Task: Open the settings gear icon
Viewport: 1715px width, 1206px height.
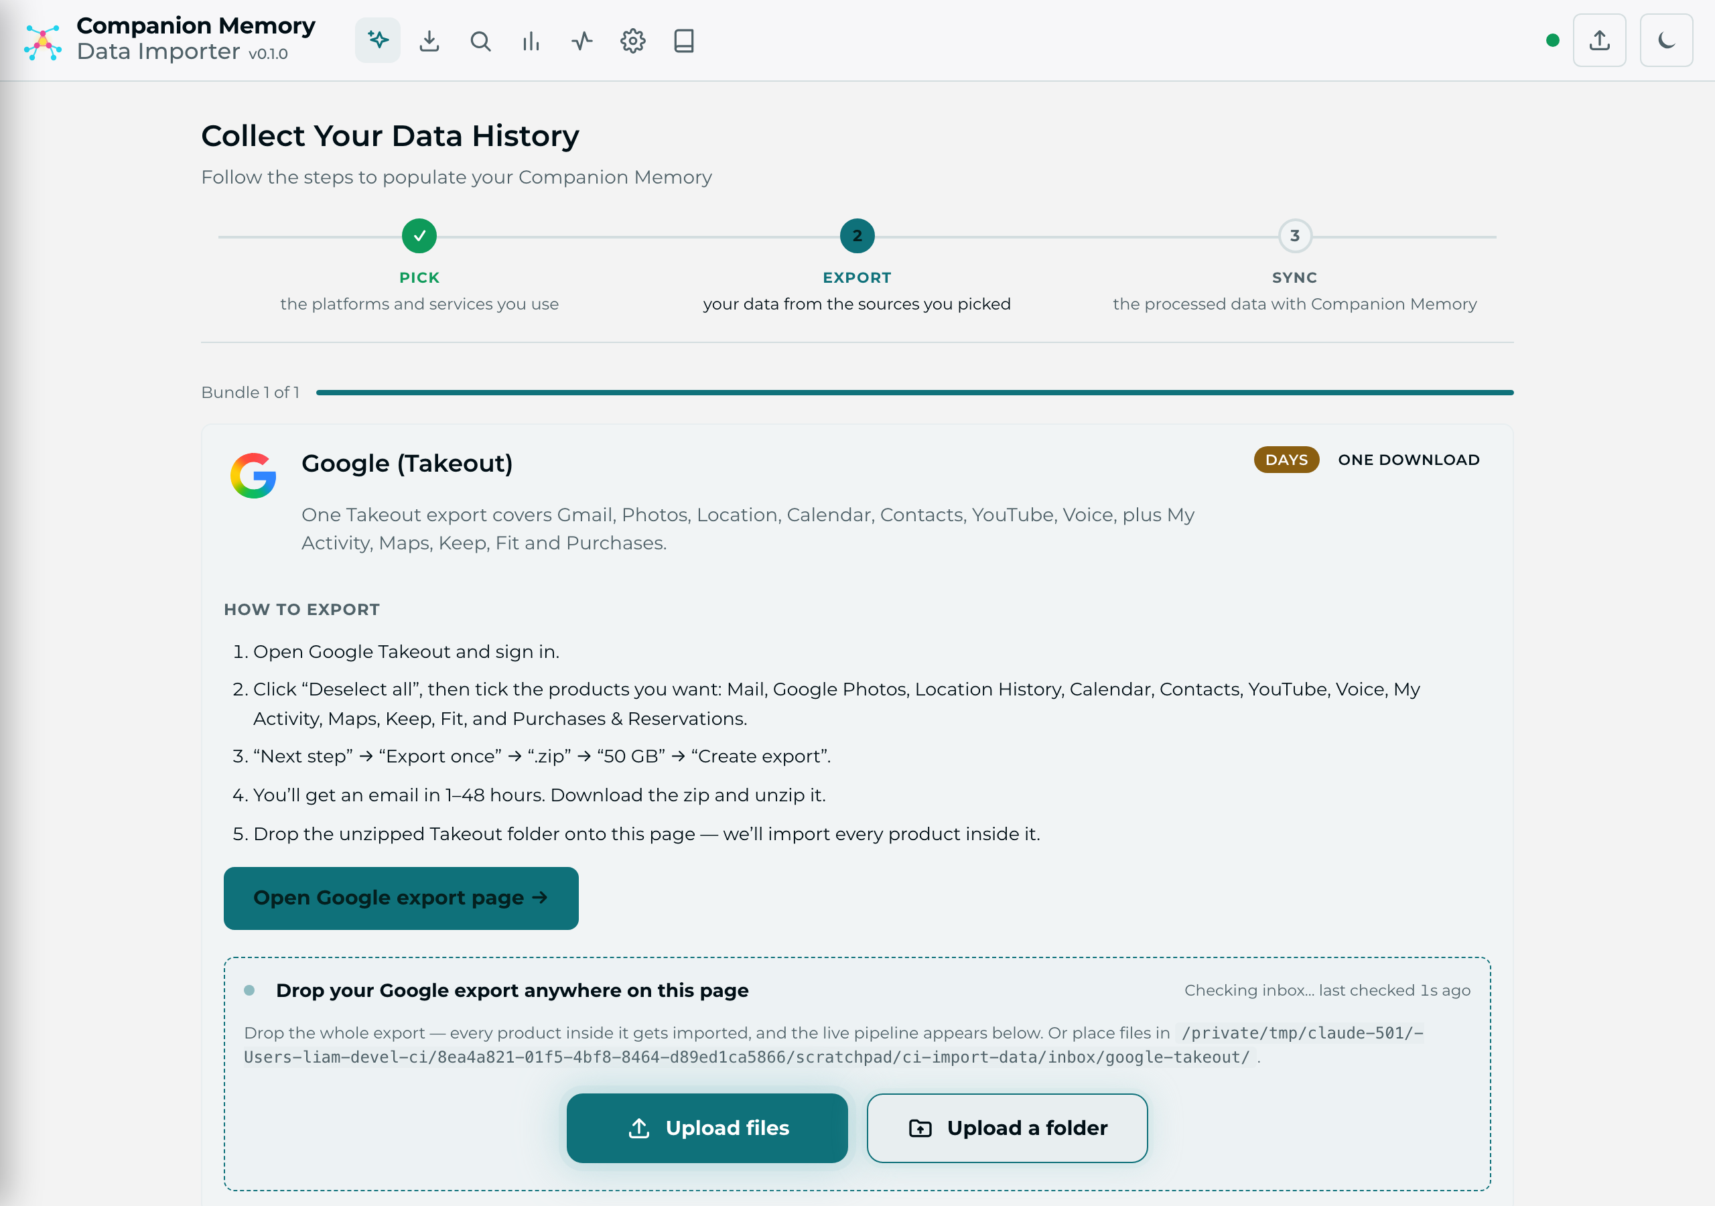Action: 632,40
